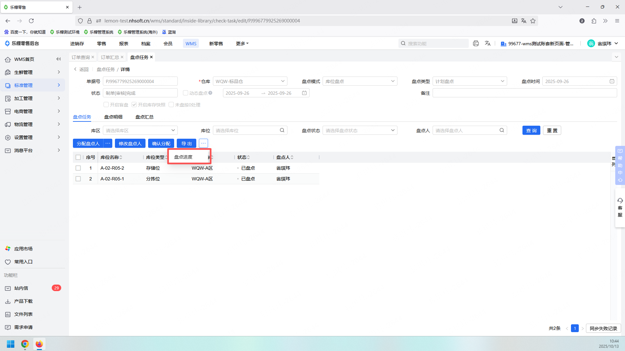625x351 pixels.
Task: Close the 订单查询 tab
Action: (x=93, y=57)
